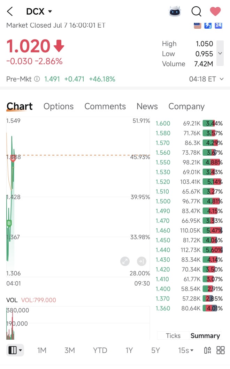
Task: Toggle the chart panel layout button
Action: click(15, 350)
